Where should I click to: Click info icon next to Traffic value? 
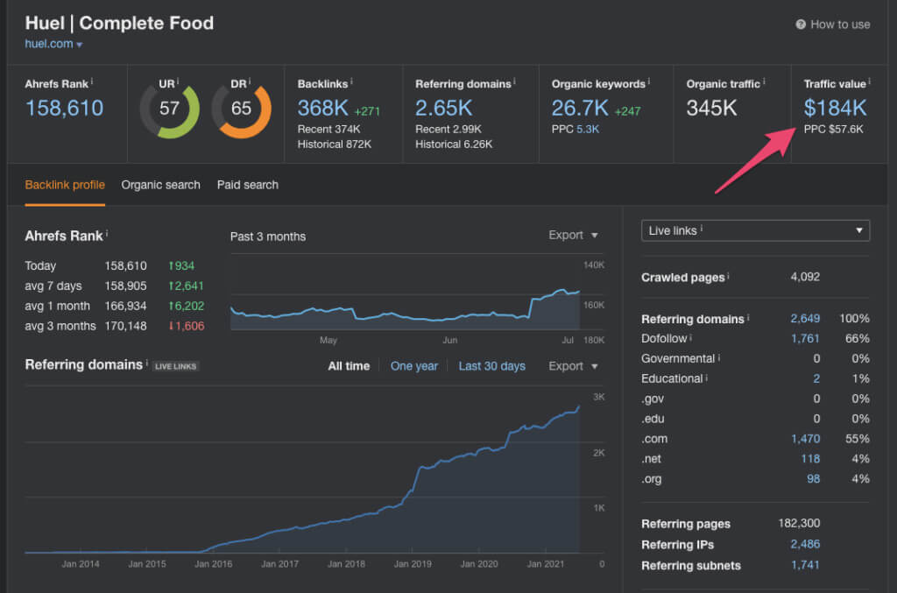click(x=868, y=82)
